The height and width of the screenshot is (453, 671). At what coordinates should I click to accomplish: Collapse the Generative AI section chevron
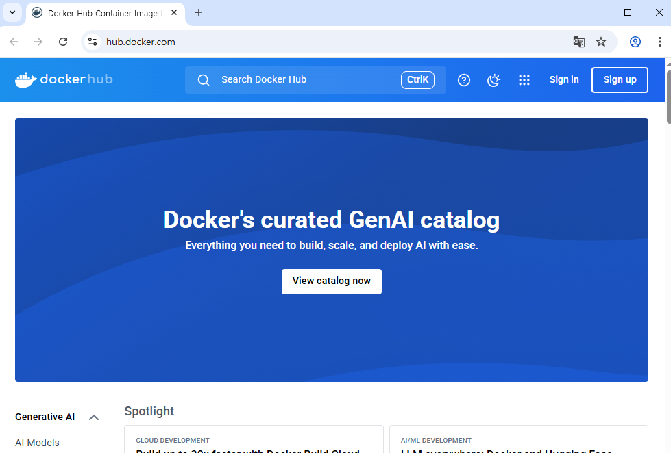coord(94,417)
